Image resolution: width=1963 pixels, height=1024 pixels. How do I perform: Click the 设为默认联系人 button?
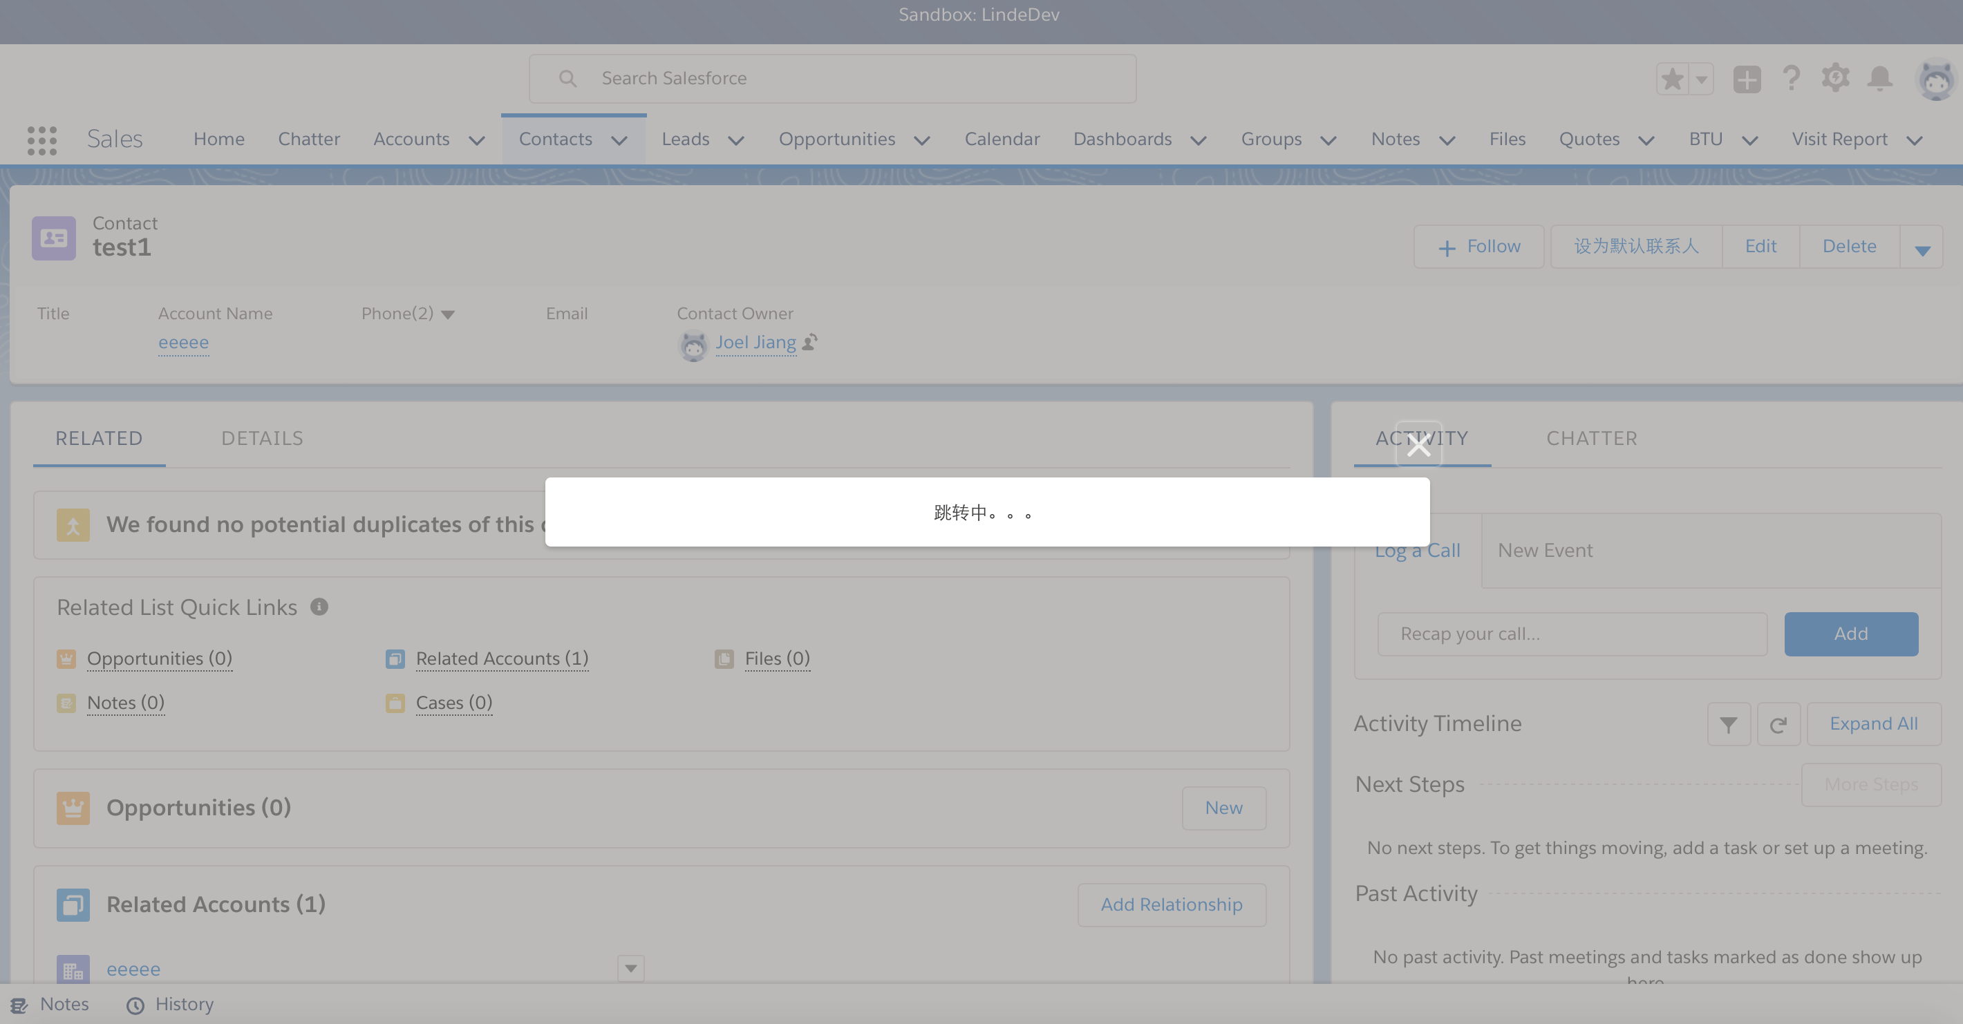pos(1636,247)
